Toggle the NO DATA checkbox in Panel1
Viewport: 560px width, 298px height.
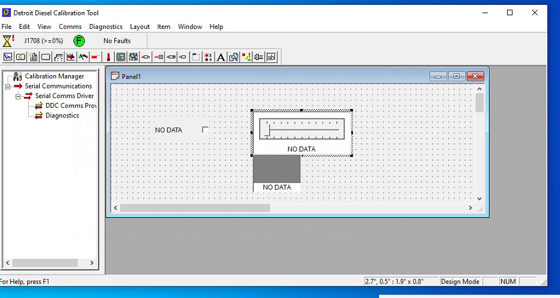205,130
